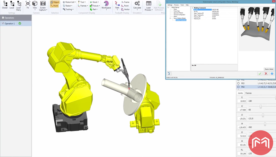Confirm with the green checkmark button
The width and height of the screenshot is (276, 157).
[260, 74]
